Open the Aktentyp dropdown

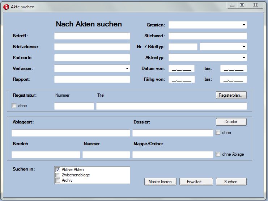tap(244, 58)
